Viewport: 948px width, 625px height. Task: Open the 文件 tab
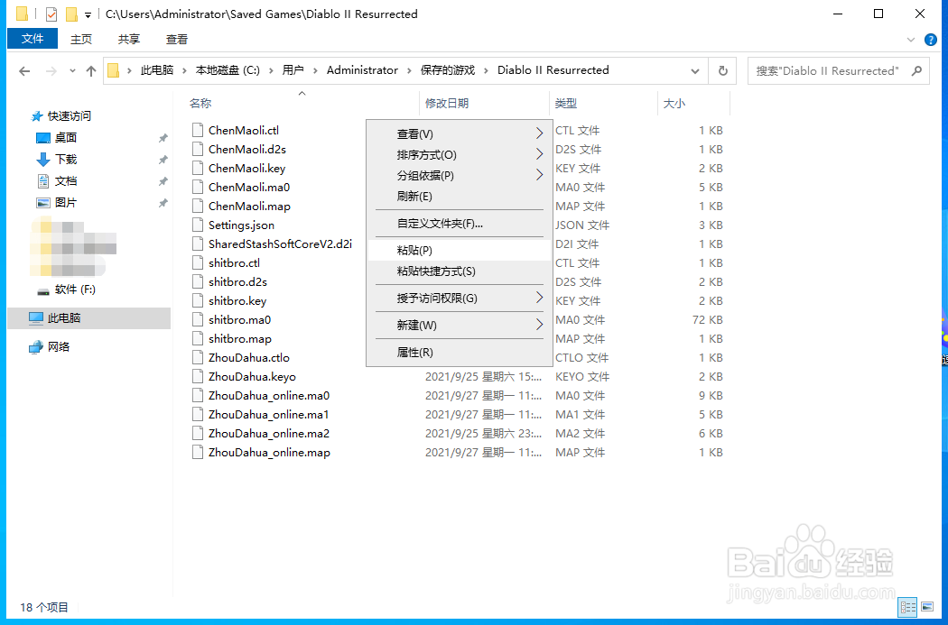pos(33,39)
